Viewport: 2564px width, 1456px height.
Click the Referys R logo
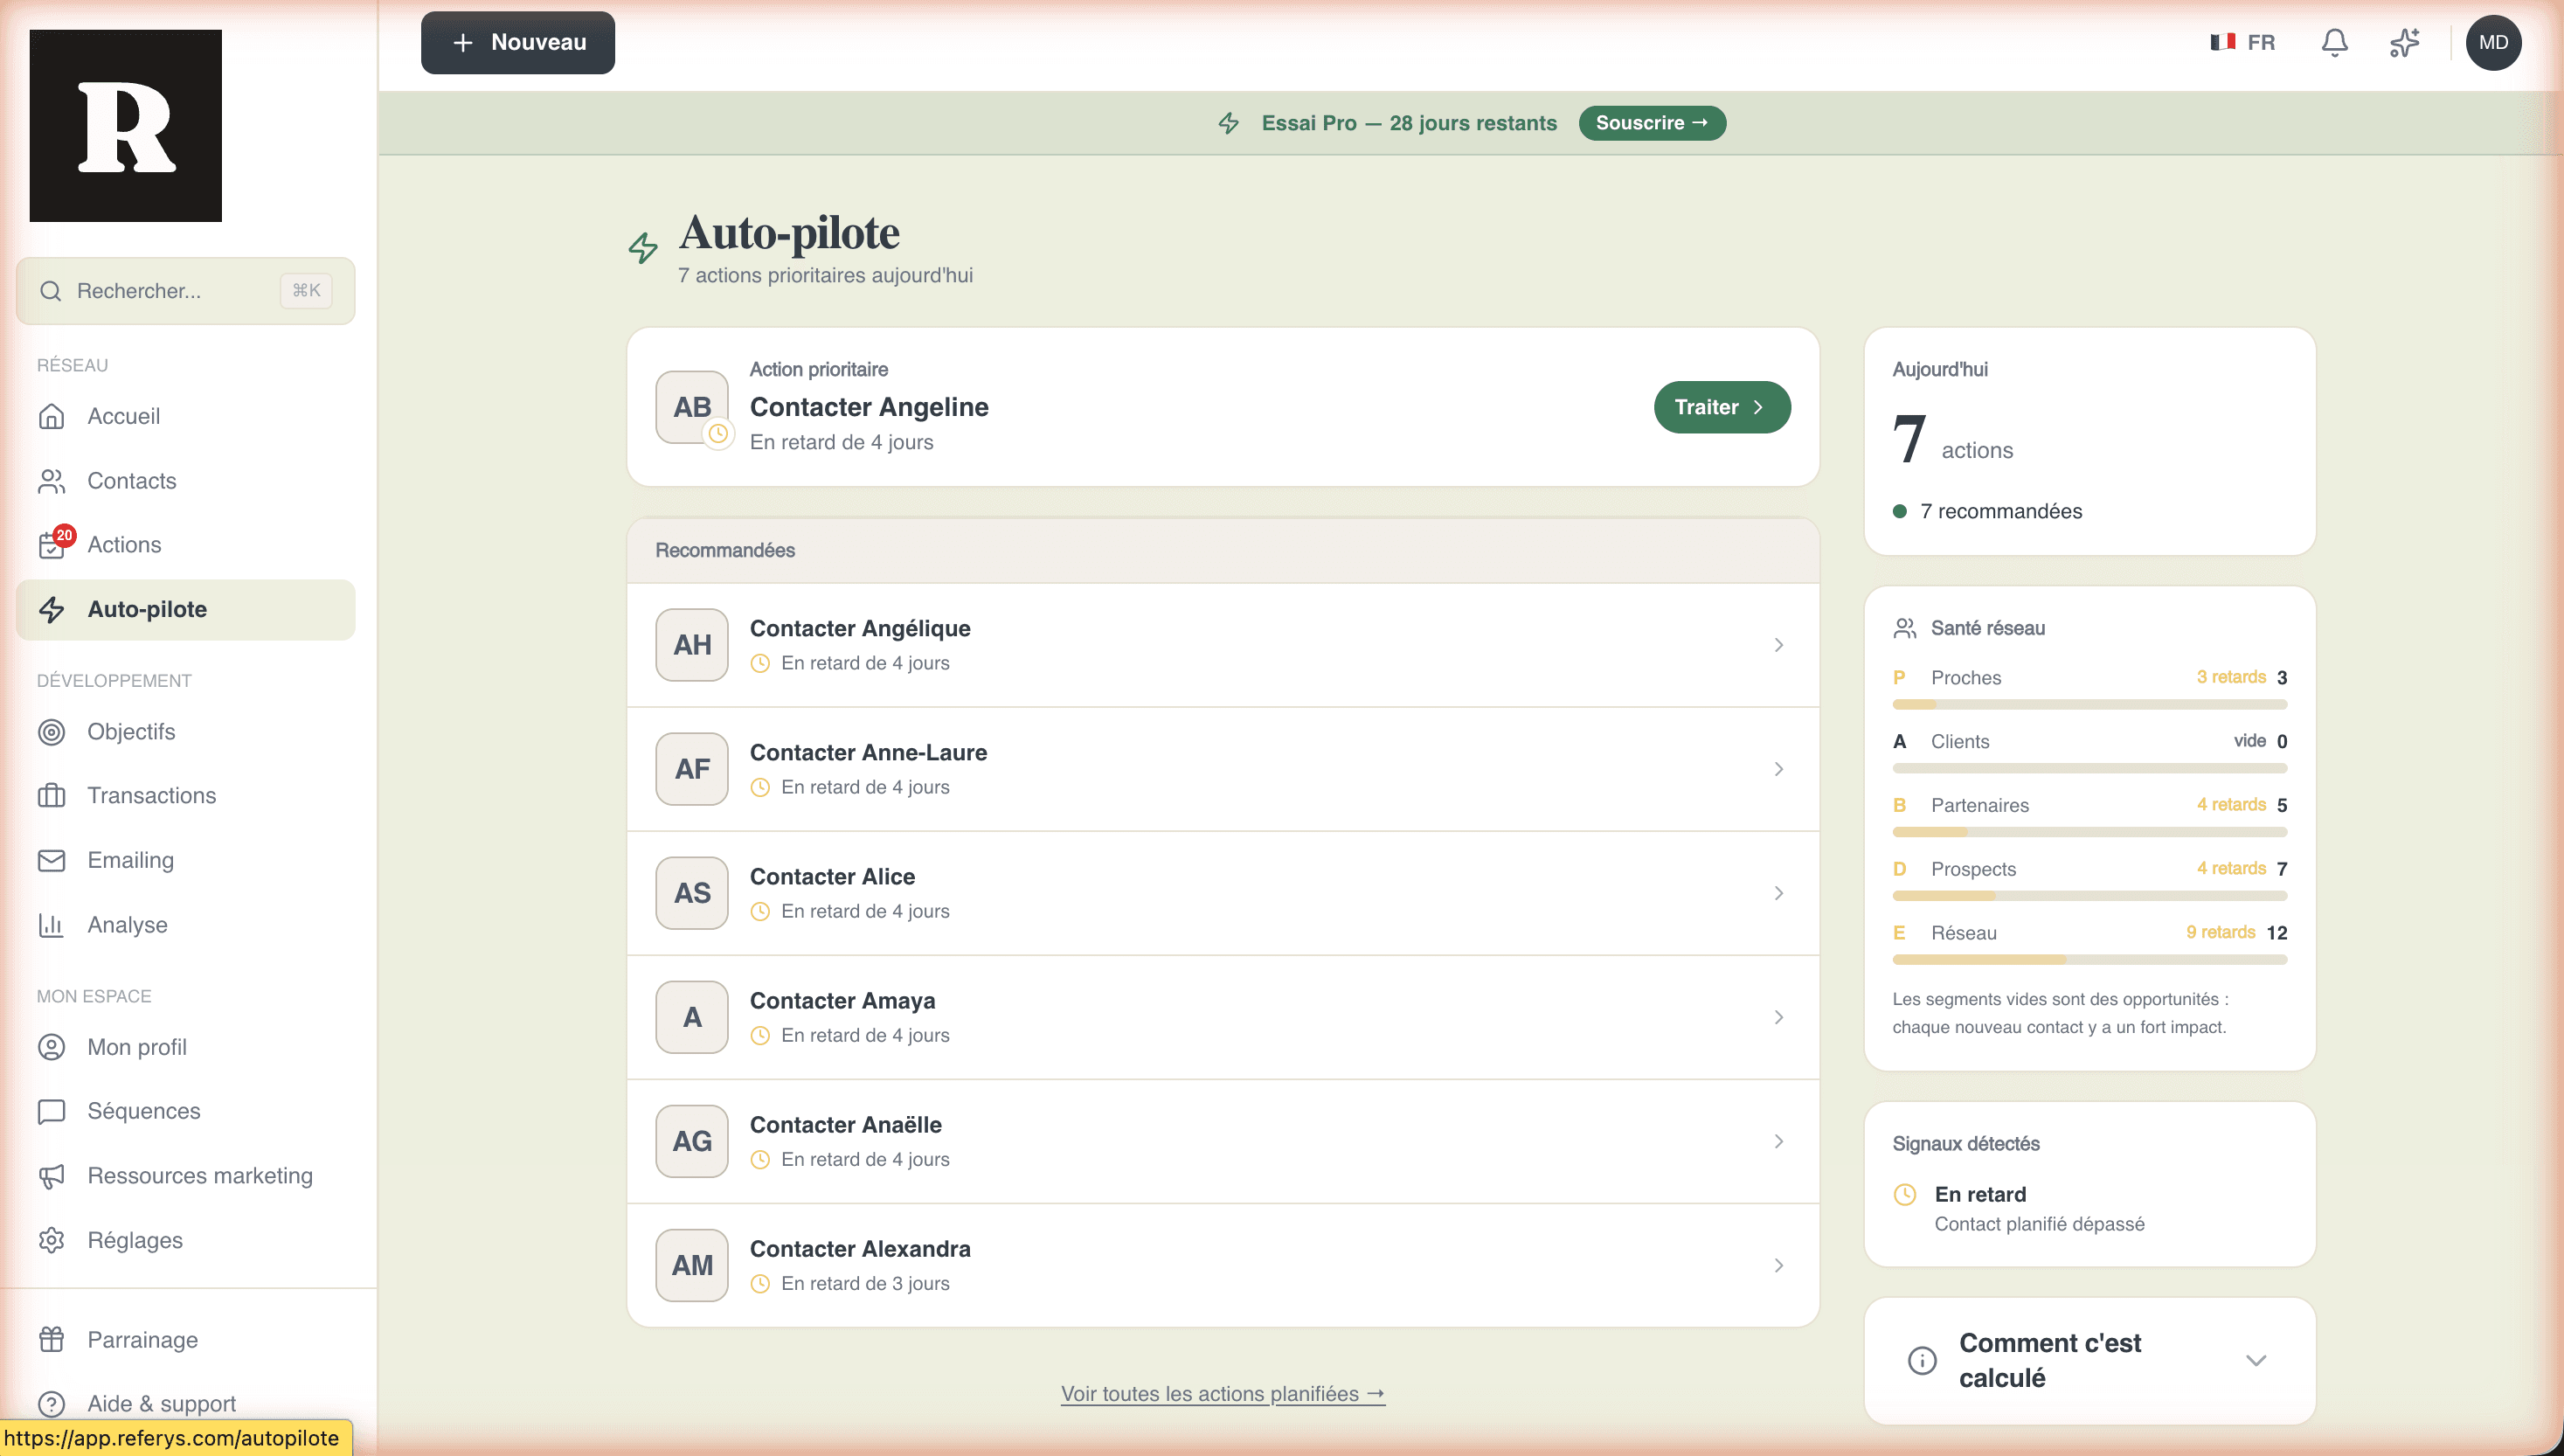click(126, 125)
